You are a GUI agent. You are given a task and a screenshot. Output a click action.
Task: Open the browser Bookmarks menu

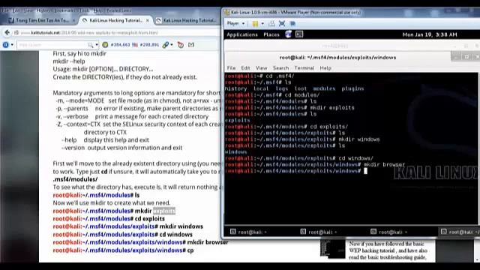pyautogui.click(x=64, y=10)
